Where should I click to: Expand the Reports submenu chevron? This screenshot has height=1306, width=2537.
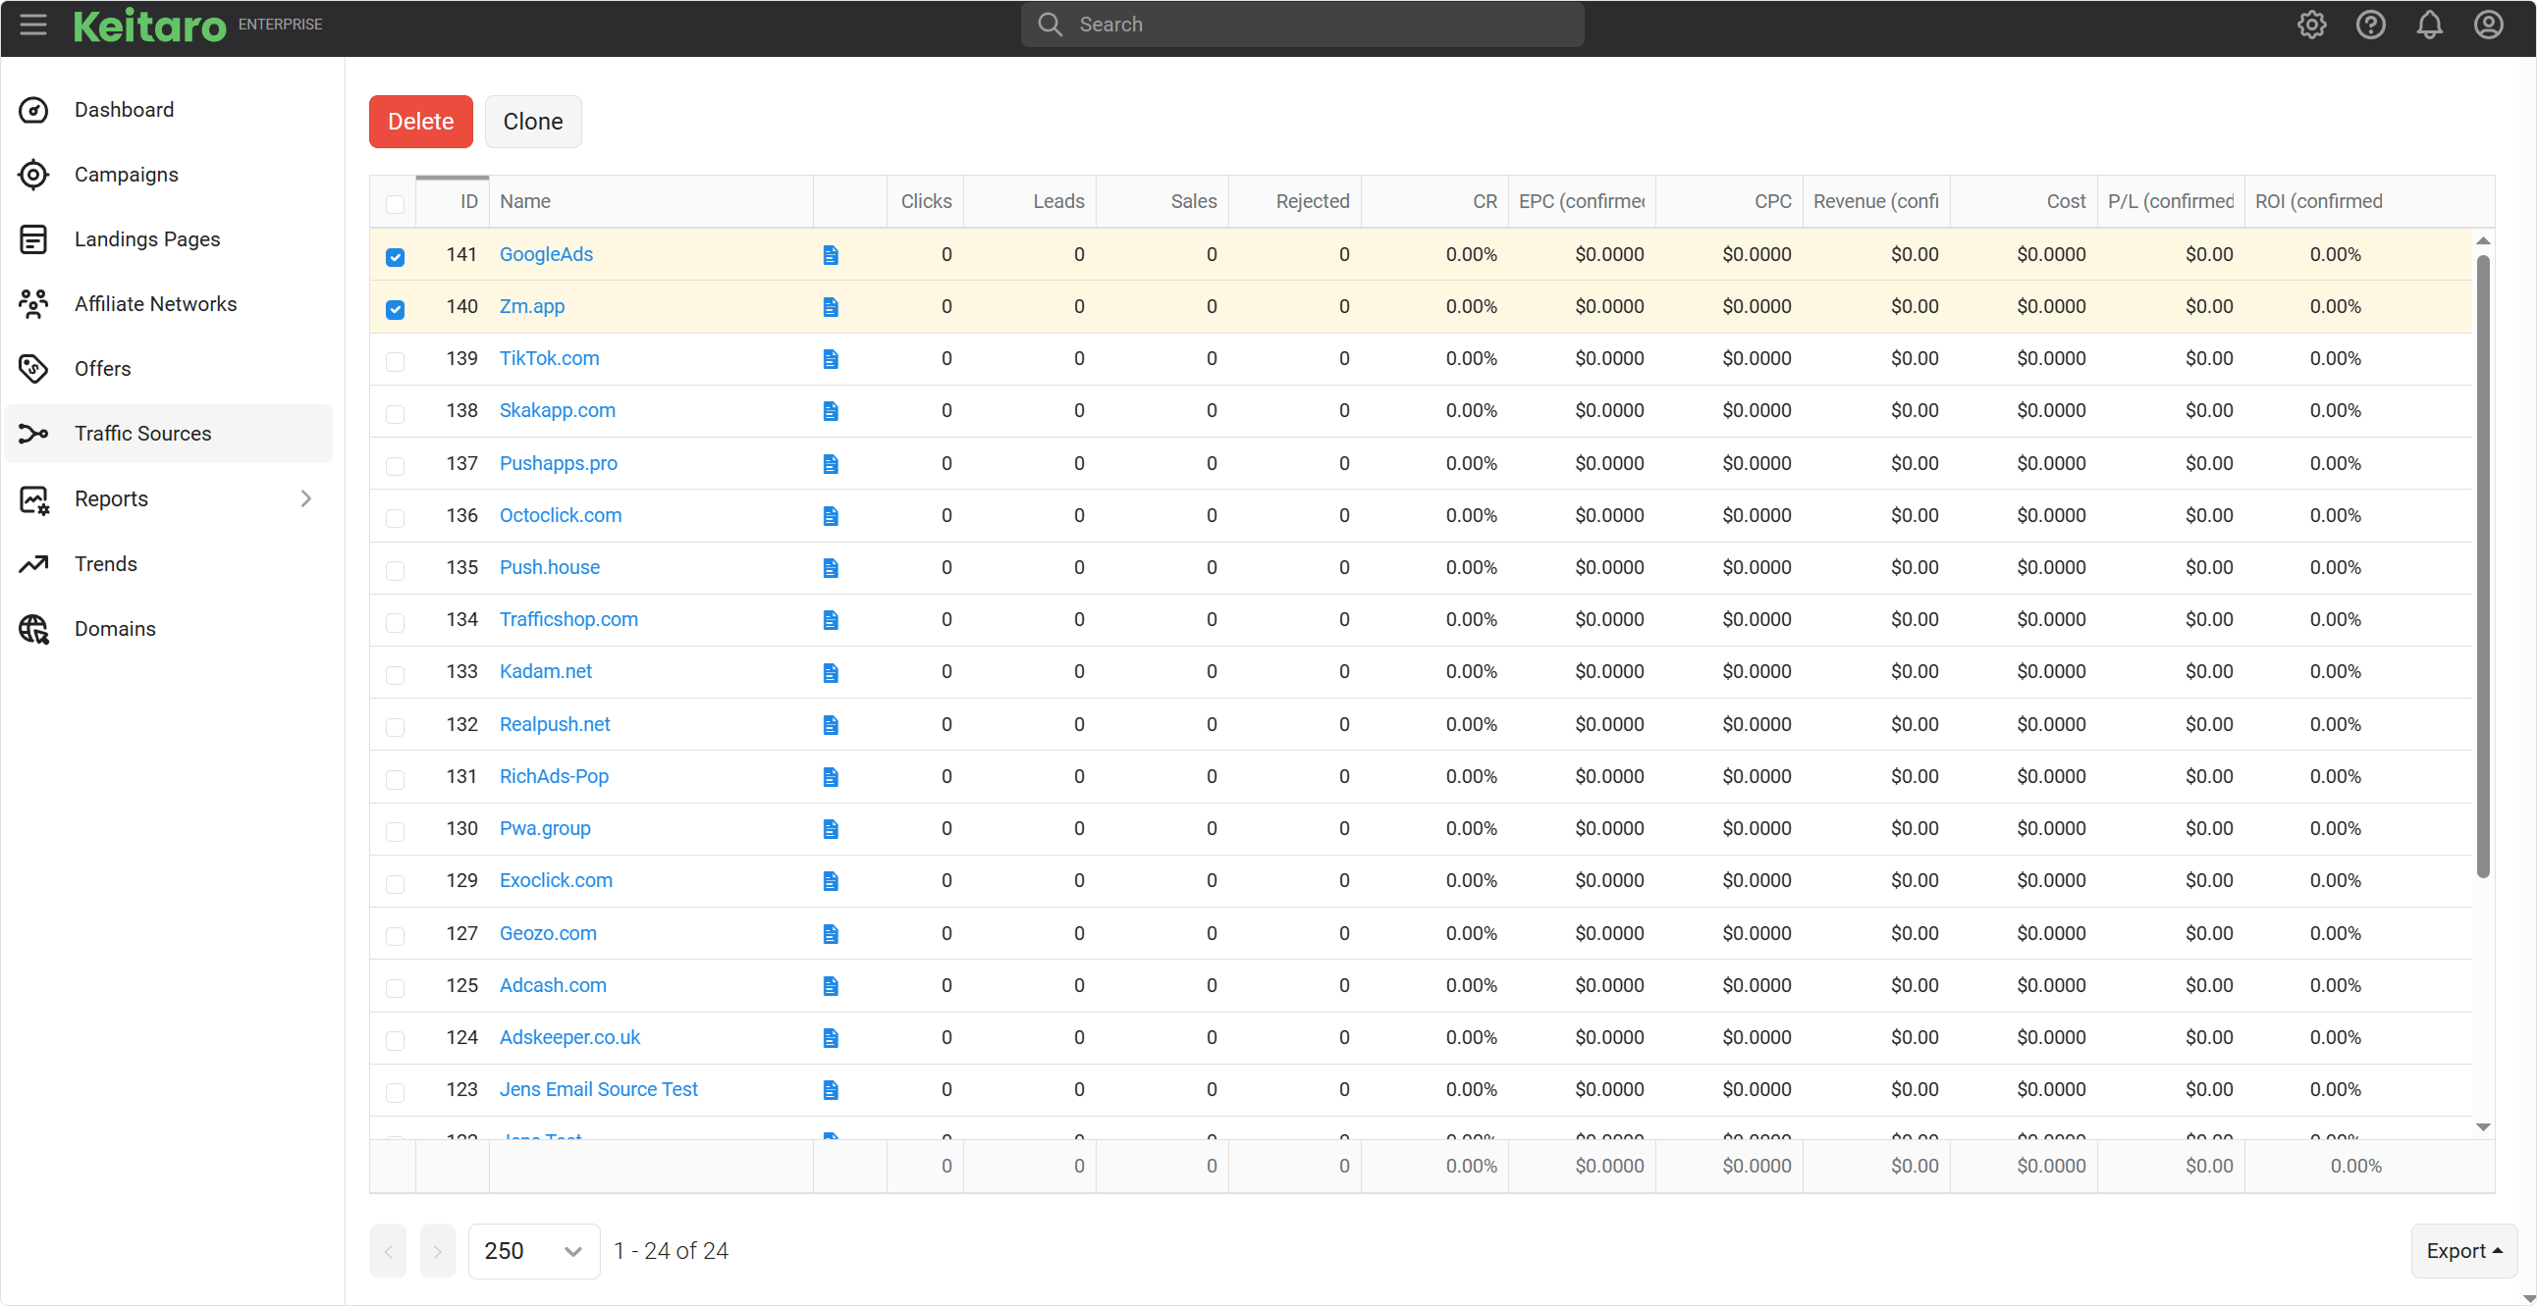(x=306, y=499)
